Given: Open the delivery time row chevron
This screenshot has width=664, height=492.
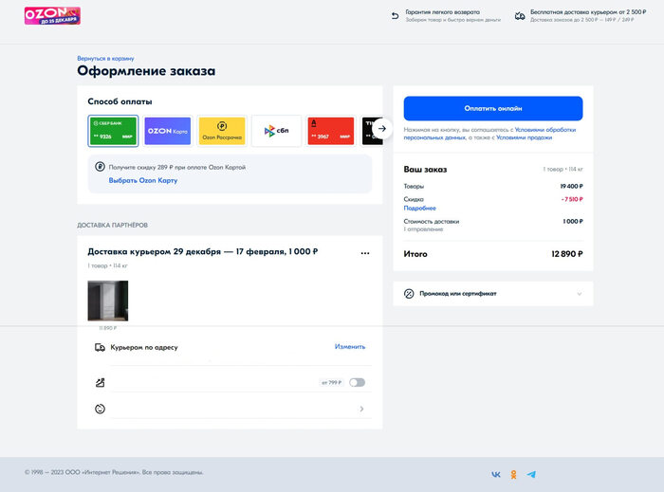Looking at the screenshot, I should (361, 410).
